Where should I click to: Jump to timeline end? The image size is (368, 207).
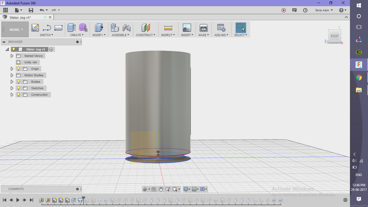point(31,200)
